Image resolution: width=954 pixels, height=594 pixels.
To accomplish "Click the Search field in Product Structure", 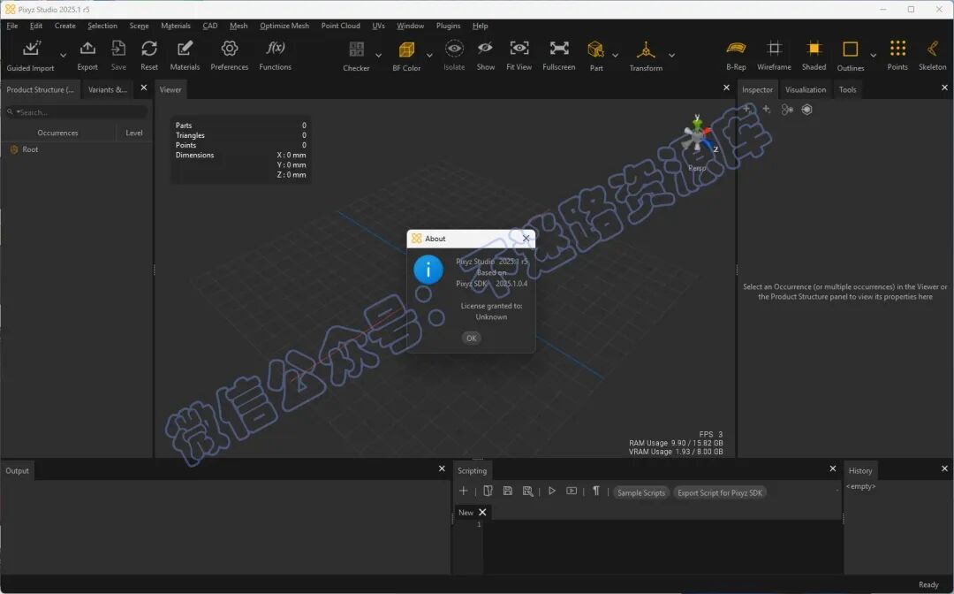I will (77, 112).
